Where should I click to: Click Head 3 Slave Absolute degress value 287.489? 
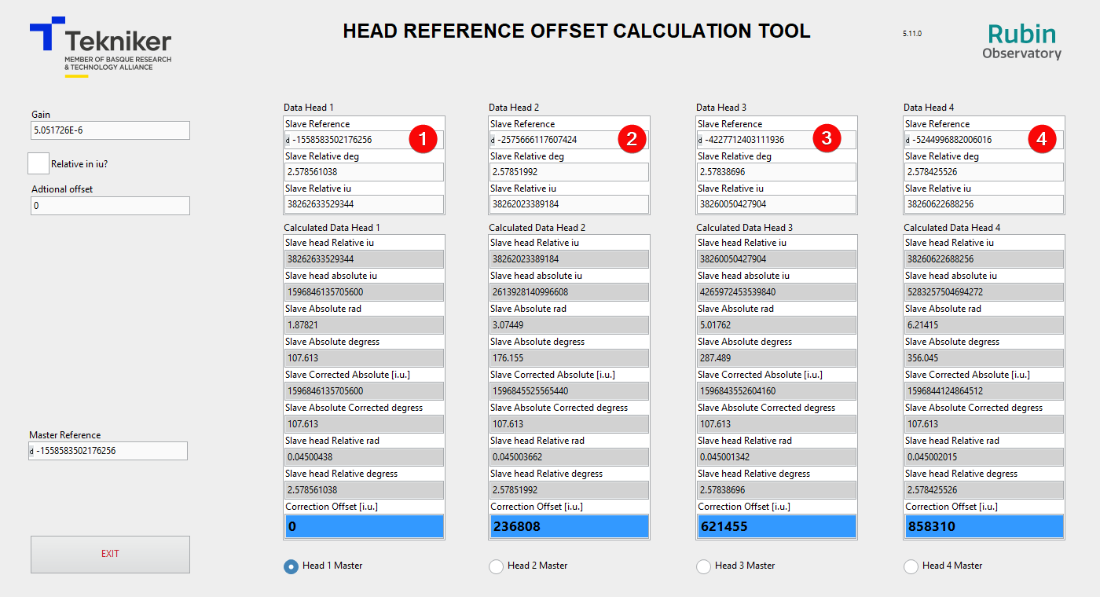coord(777,358)
